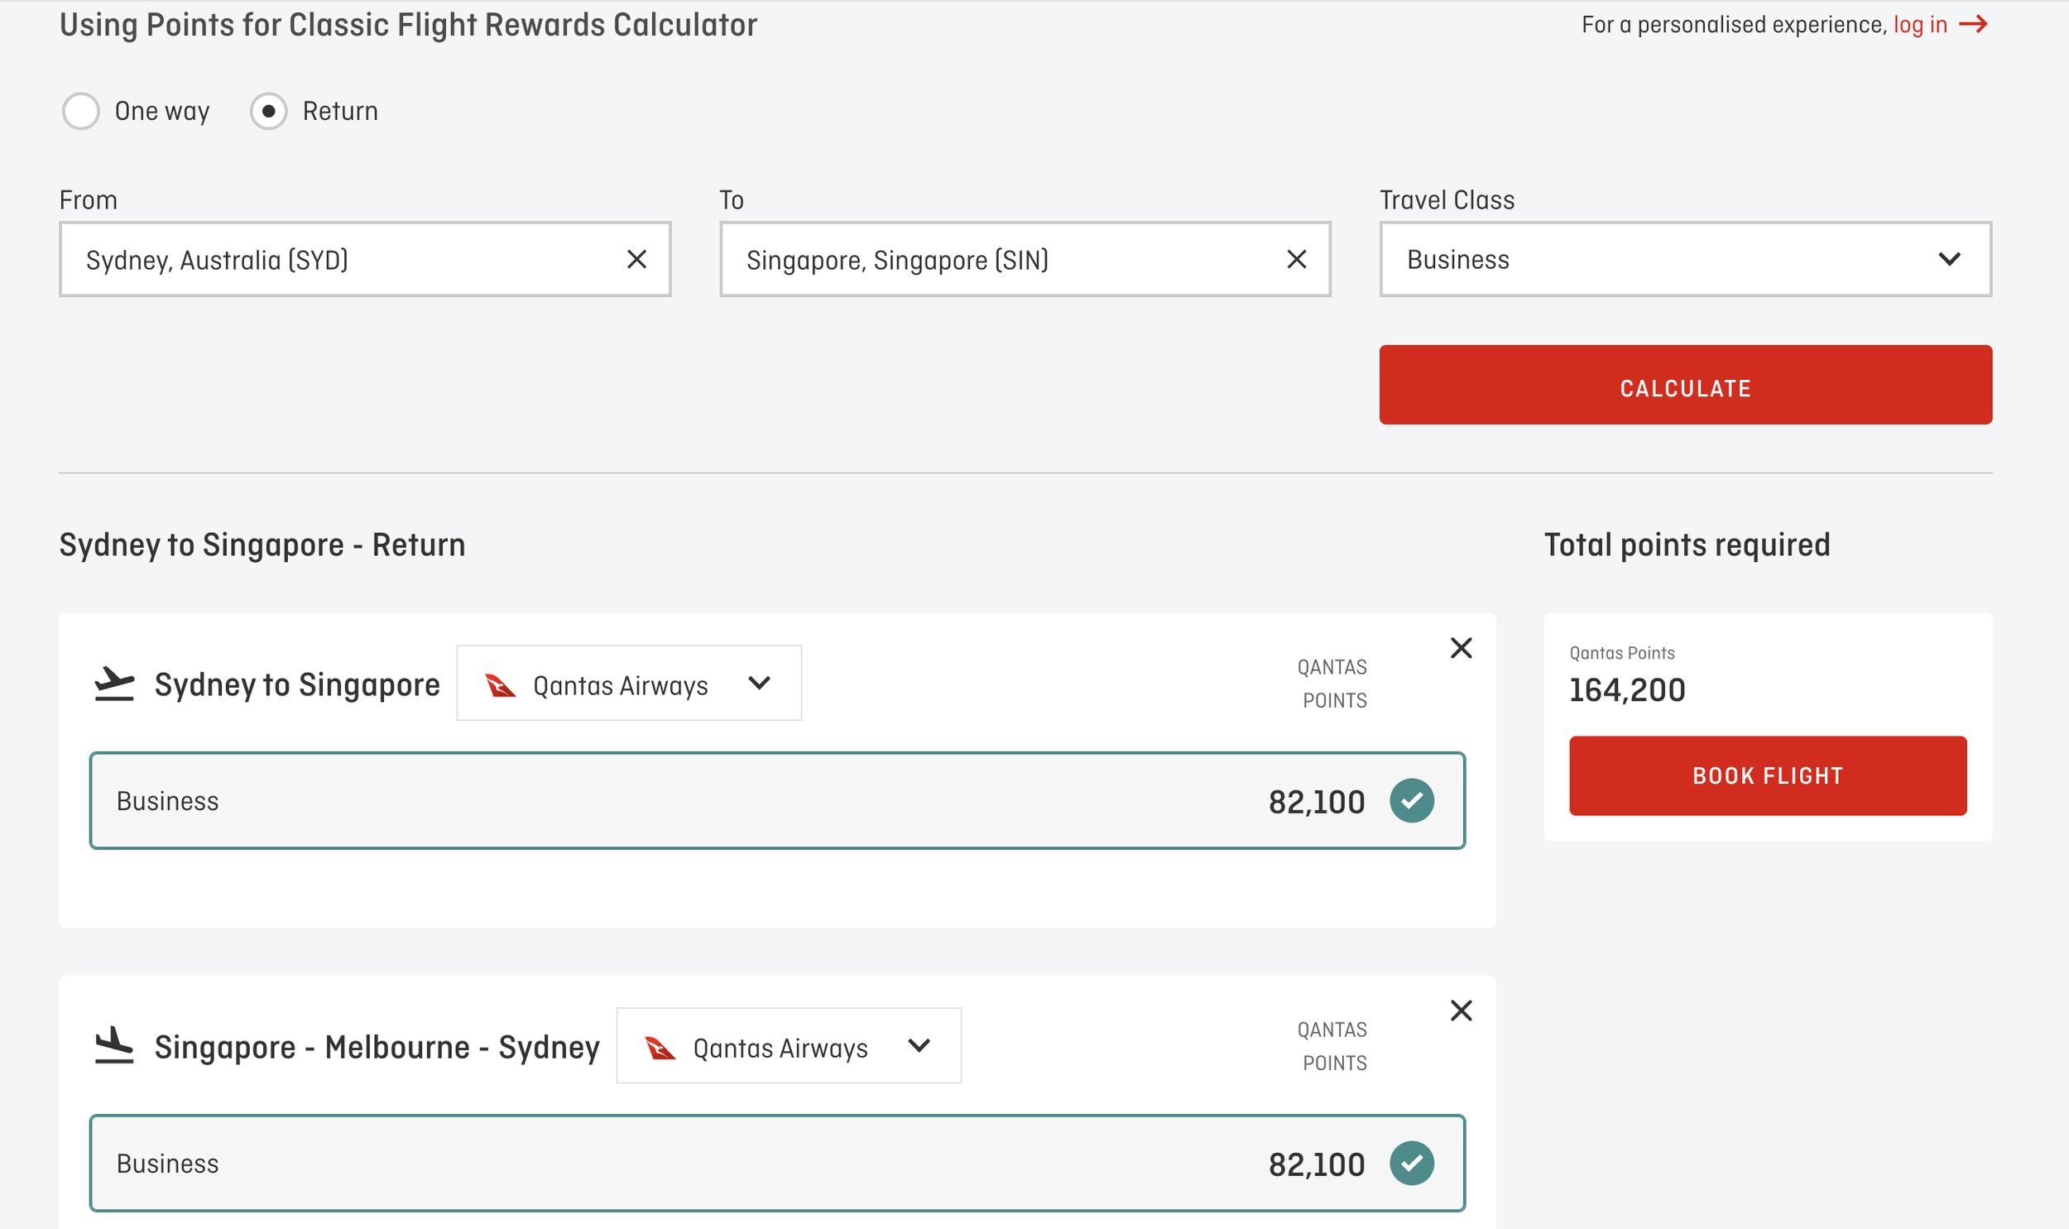This screenshot has height=1229, width=2069.
Task: Clear the Singapore destination X icon
Action: click(1297, 259)
